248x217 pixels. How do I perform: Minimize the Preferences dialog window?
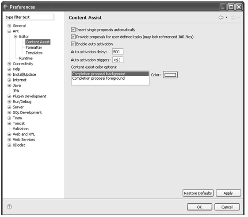(223, 7)
